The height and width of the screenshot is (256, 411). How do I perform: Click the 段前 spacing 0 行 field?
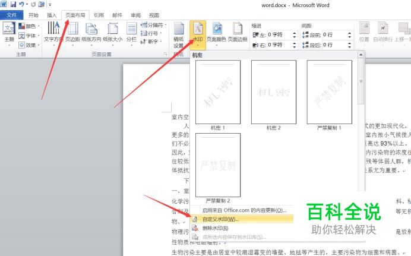pos(334,35)
